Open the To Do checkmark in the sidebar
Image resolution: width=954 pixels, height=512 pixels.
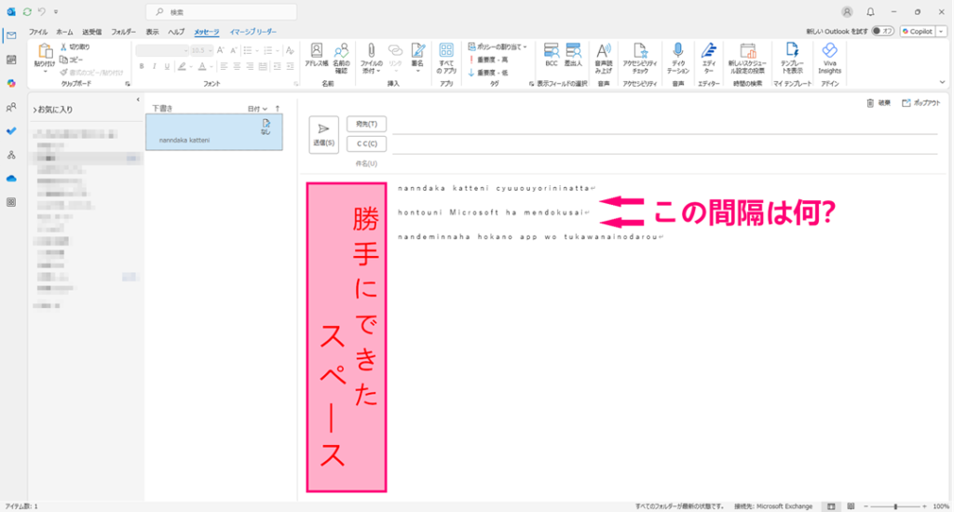[11, 130]
